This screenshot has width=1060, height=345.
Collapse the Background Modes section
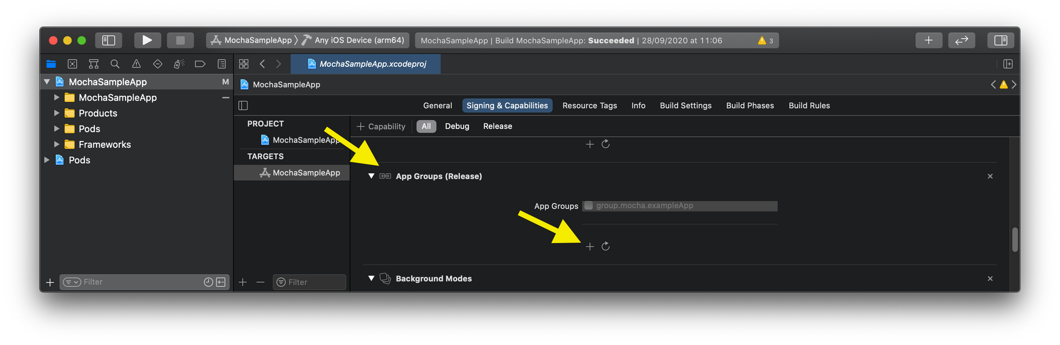(x=372, y=278)
